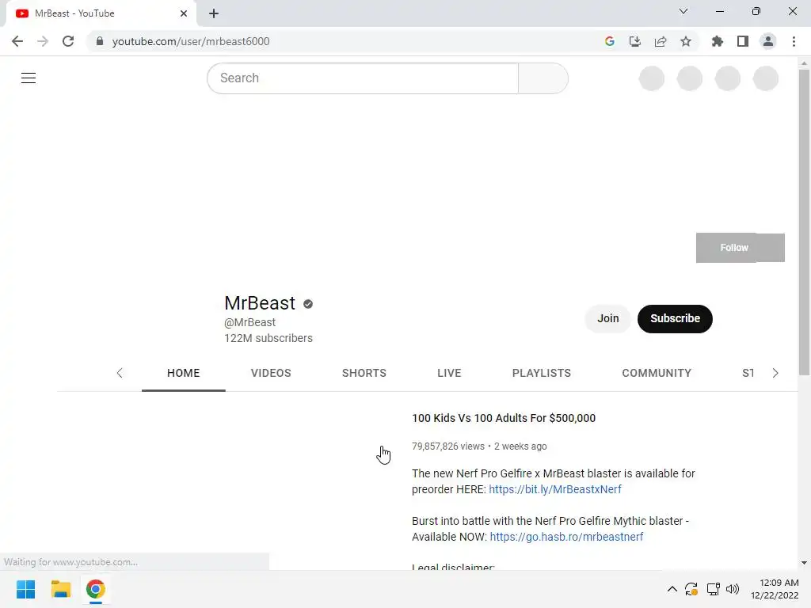Click the browser forward arrow
This screenshot has width=811, height=608.
(x=43, y=41)
